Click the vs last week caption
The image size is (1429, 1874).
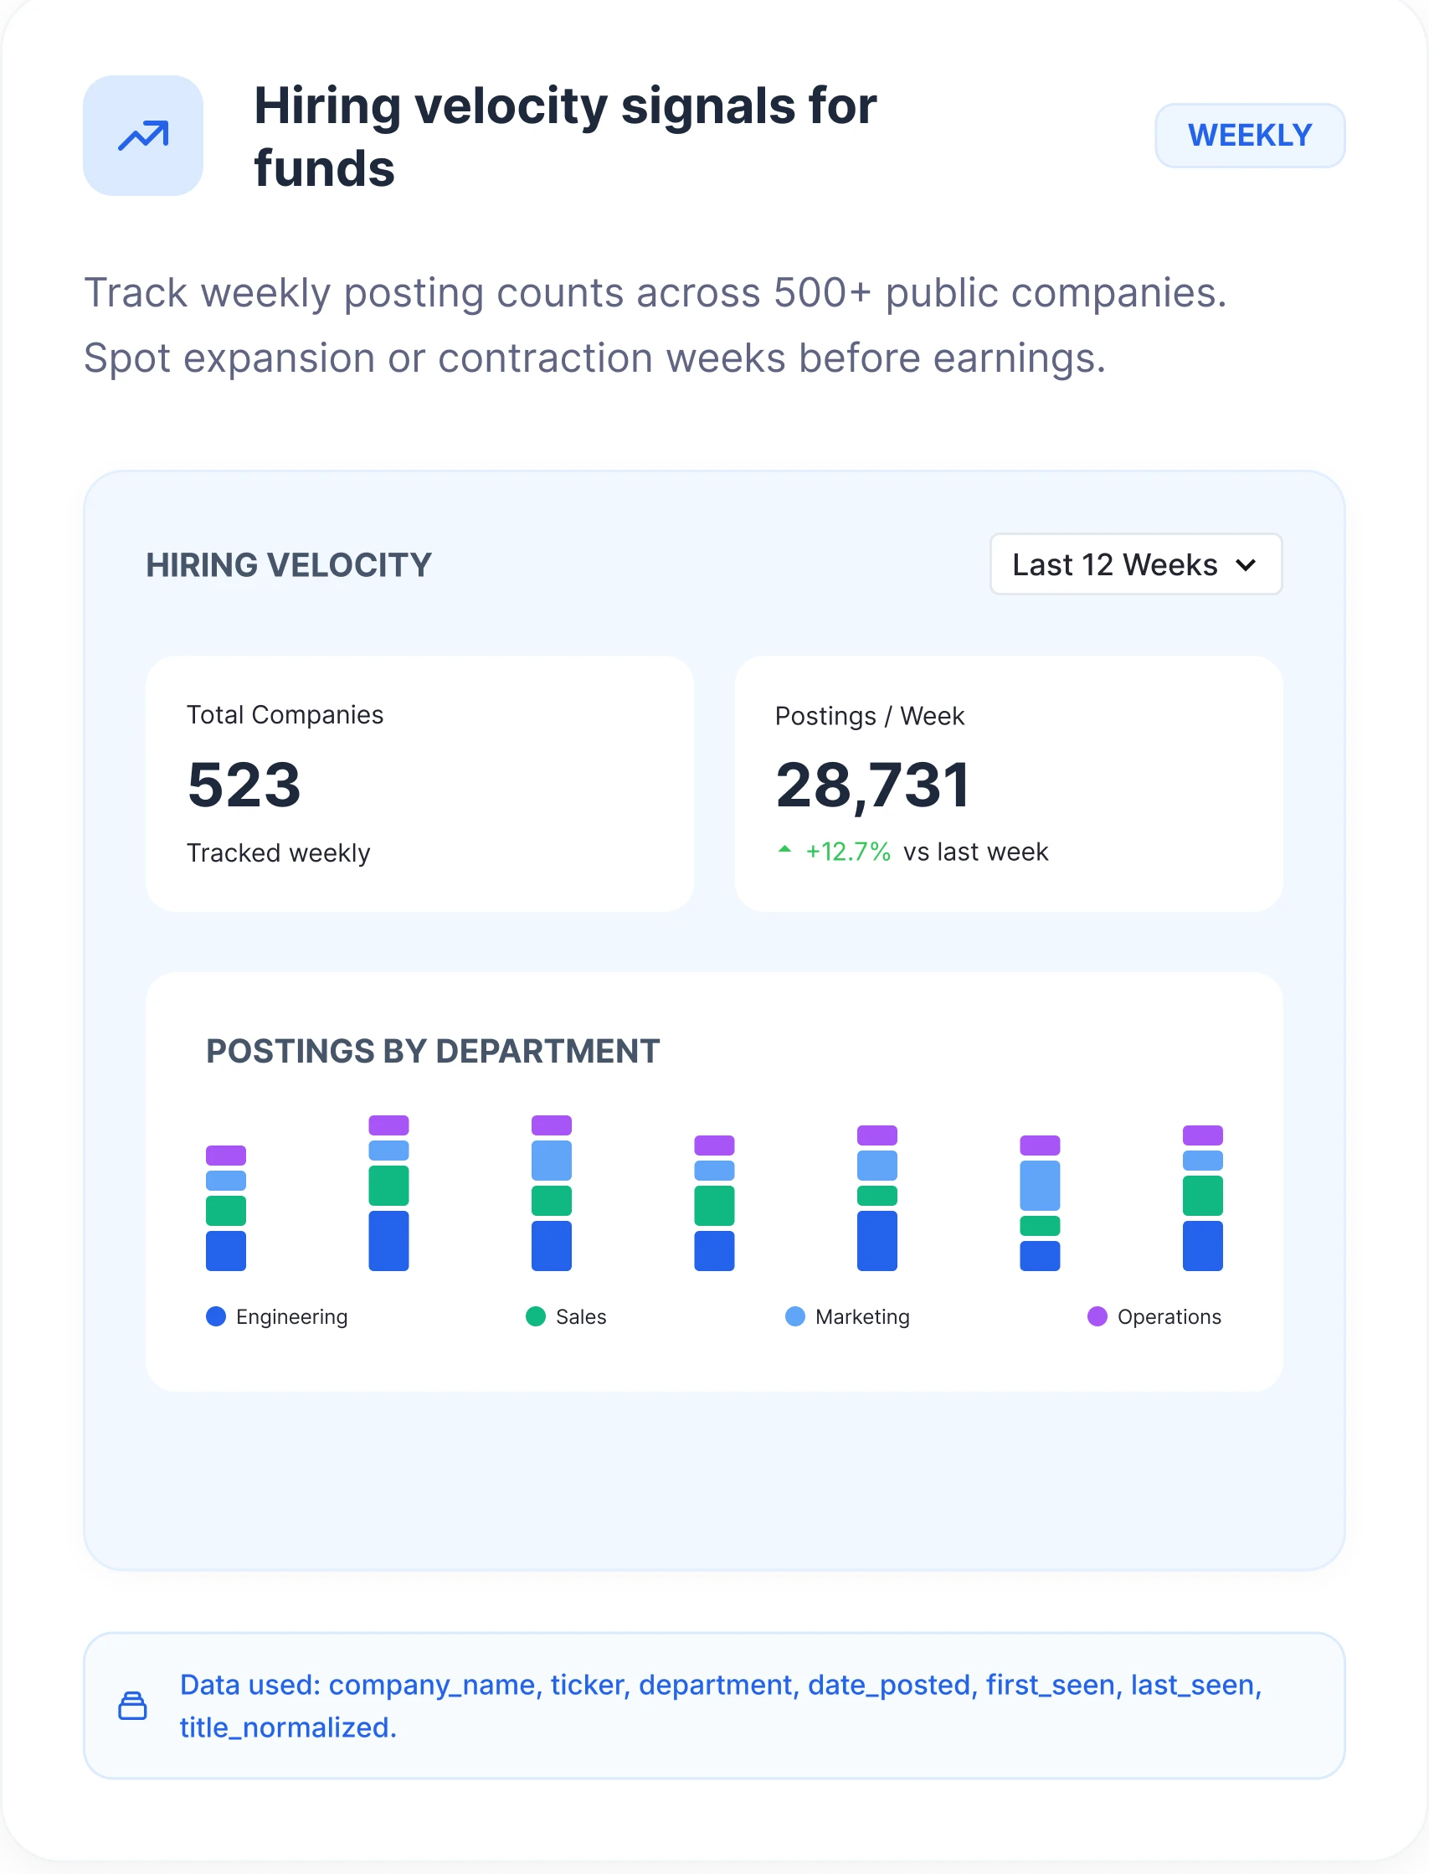coord(975,852)
